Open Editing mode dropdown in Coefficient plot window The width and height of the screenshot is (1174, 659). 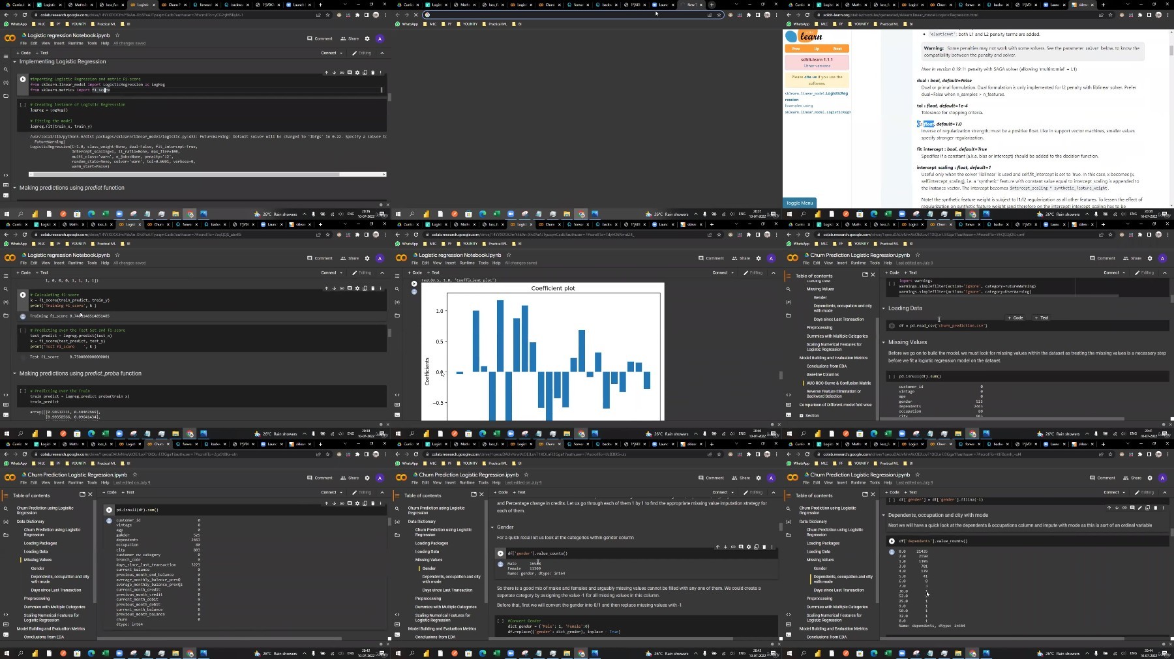[x=753, y=272]
